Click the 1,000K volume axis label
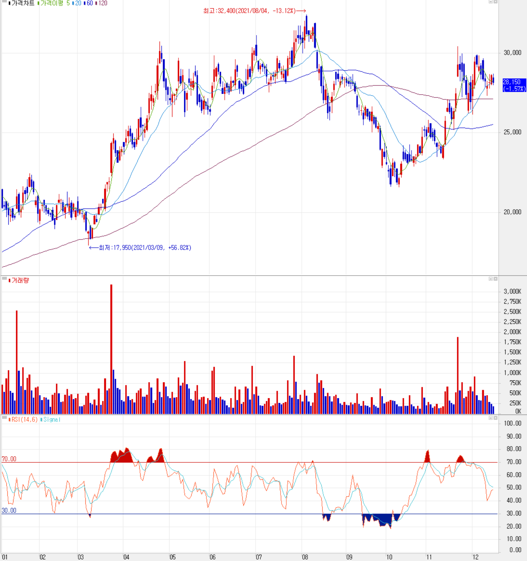527x561 pixels. [x=513, y=373]
